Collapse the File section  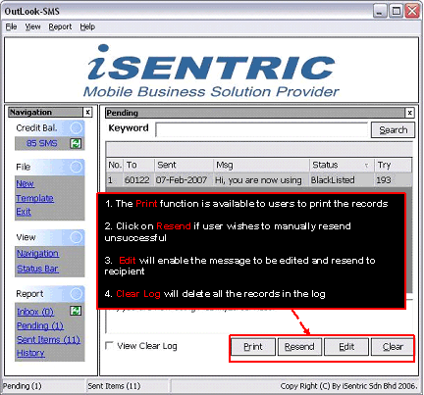[x=76, y=167]
